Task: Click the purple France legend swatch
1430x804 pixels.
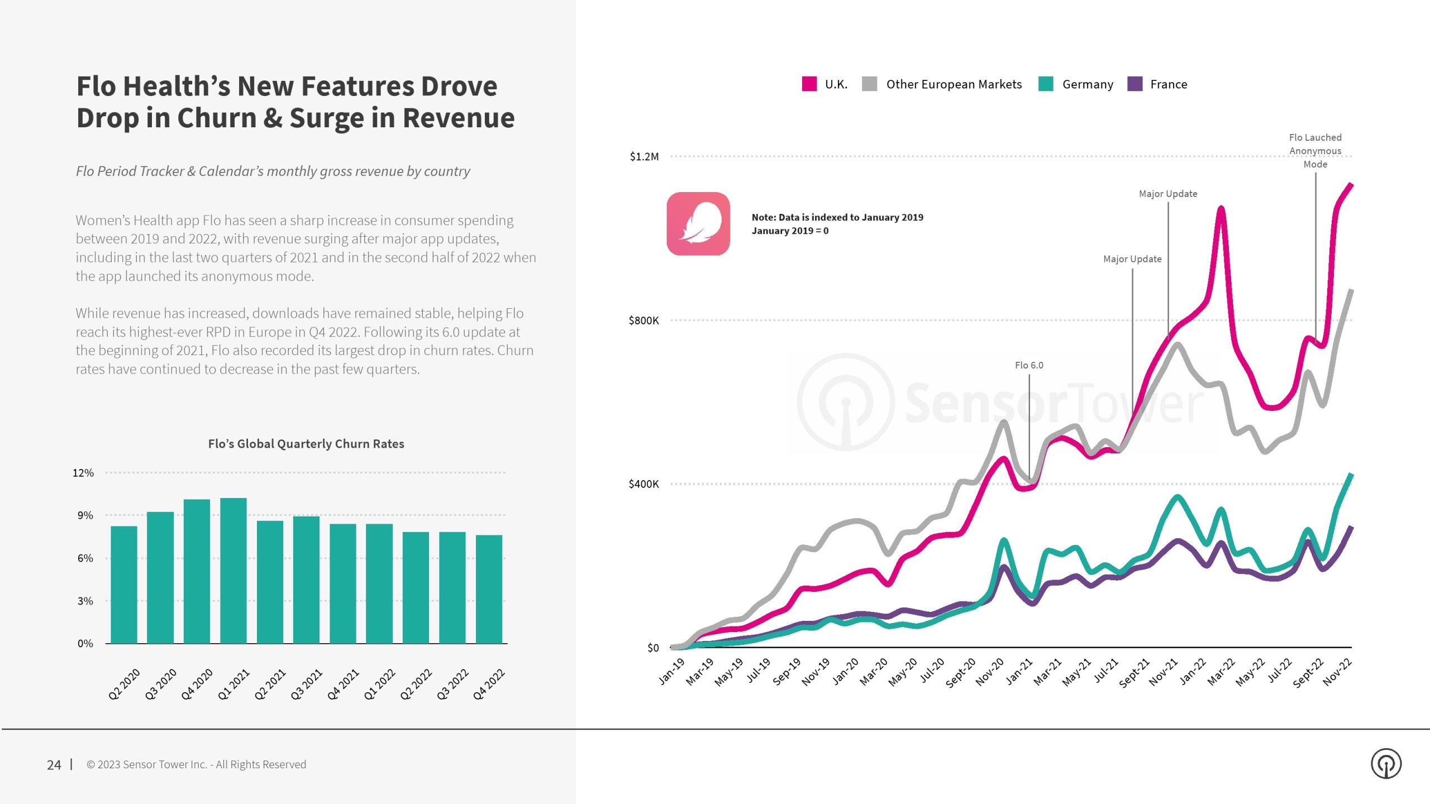Action: 1135,84
